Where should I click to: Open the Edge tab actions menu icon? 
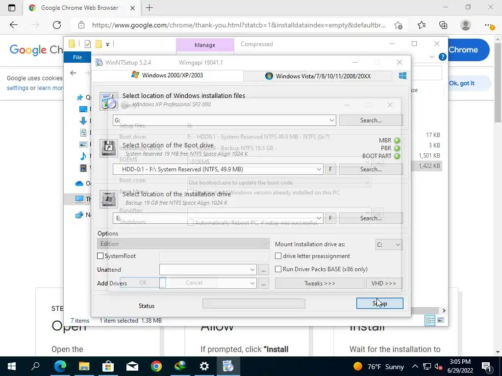point(12,8)
